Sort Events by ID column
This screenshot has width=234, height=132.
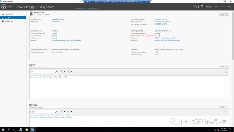(x=41, y=77)
